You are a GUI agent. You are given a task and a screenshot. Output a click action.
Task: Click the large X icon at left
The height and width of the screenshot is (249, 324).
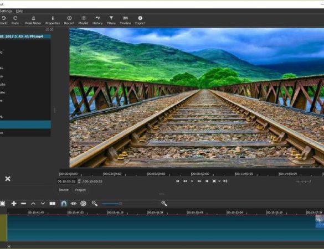pos(8,179)
